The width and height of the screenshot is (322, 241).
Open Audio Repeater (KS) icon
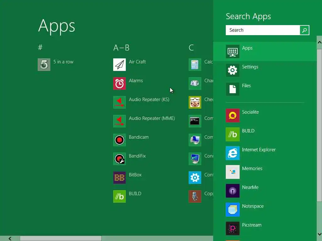click(x=119, y=102)
